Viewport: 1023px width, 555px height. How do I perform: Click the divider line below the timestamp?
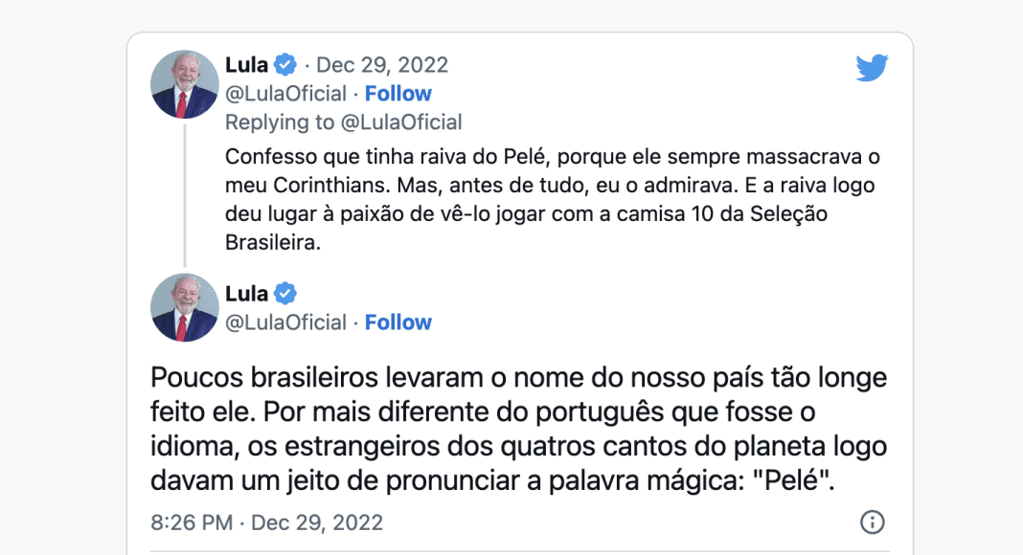click(x=520, y=551)
